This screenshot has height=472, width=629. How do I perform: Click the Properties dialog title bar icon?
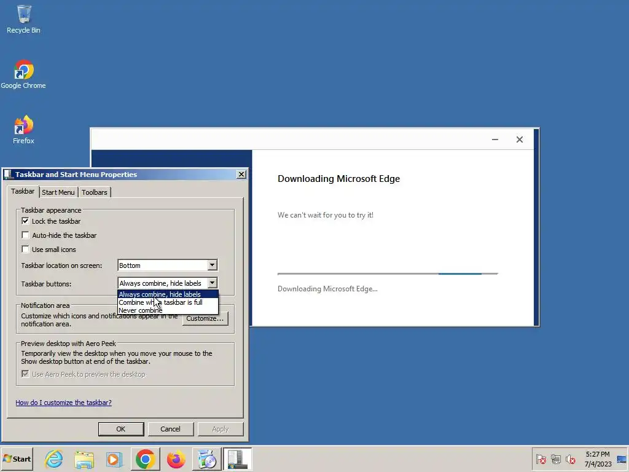tap(9, 175)
